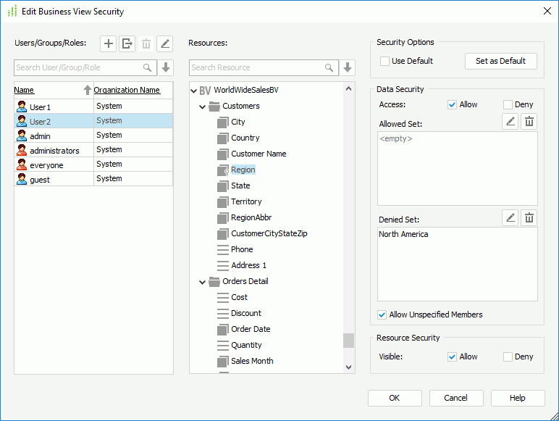
Task: Click the resource search magnifier icon
Action: tap(329, 67)
